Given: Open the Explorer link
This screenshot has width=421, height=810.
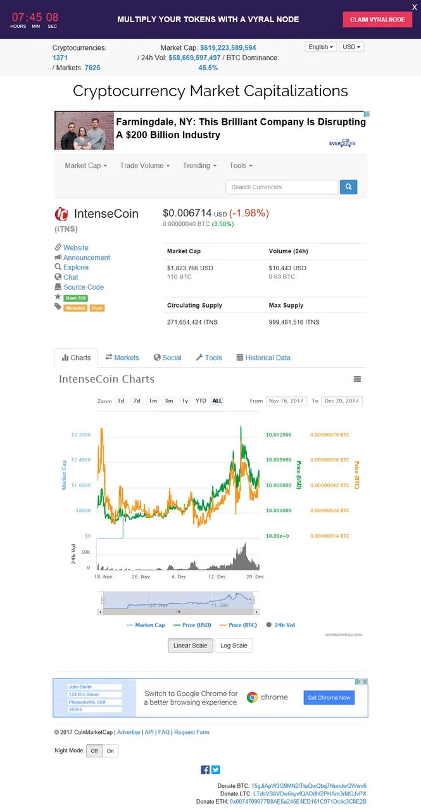Looking at the screenshot, I should pos(76,268).
